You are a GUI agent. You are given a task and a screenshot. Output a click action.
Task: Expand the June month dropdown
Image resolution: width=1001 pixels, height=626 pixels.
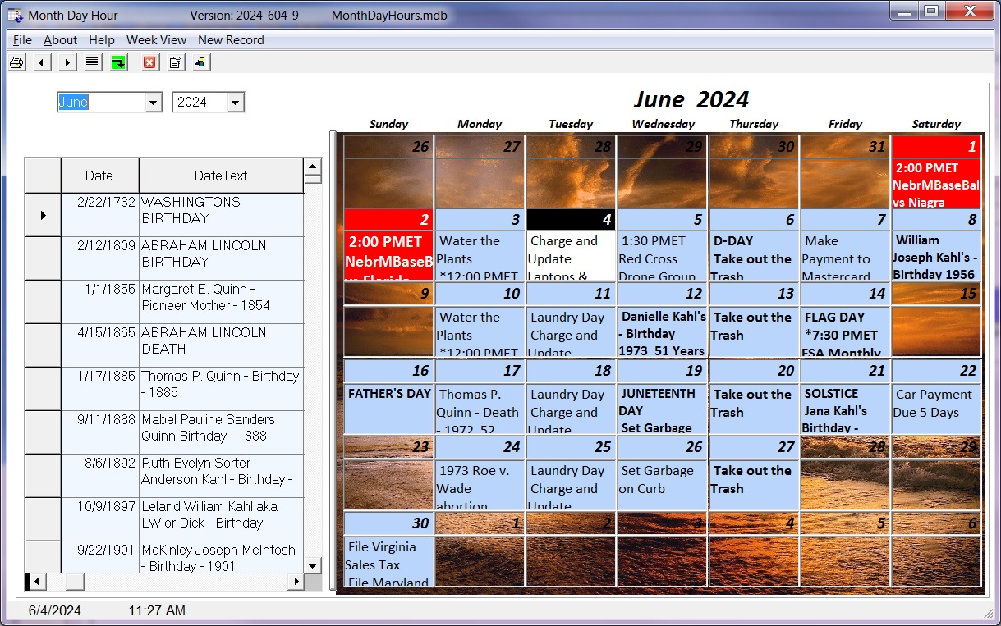tap(153, 103)
